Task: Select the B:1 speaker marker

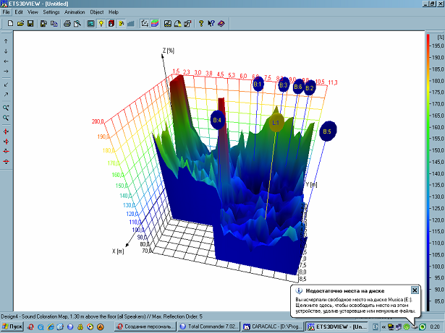Action: point(258,84)
